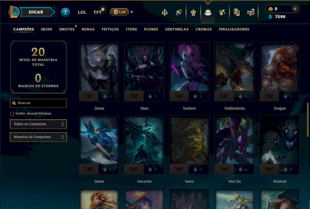Add Riot Points with plus icon
This screenshot has width=310, height=209.
(x=295, y=9)
